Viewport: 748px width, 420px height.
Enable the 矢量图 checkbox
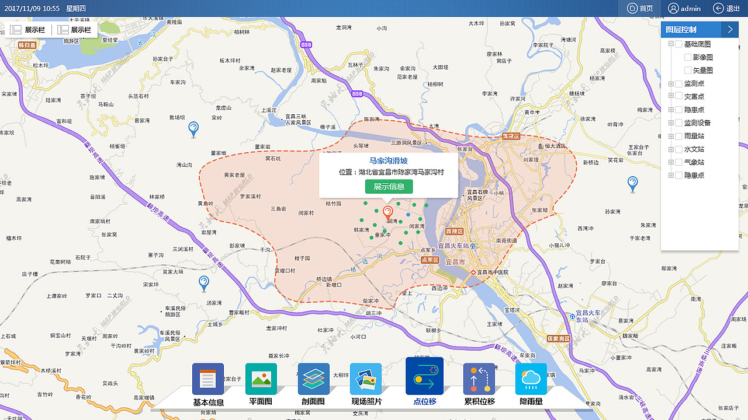688,70
